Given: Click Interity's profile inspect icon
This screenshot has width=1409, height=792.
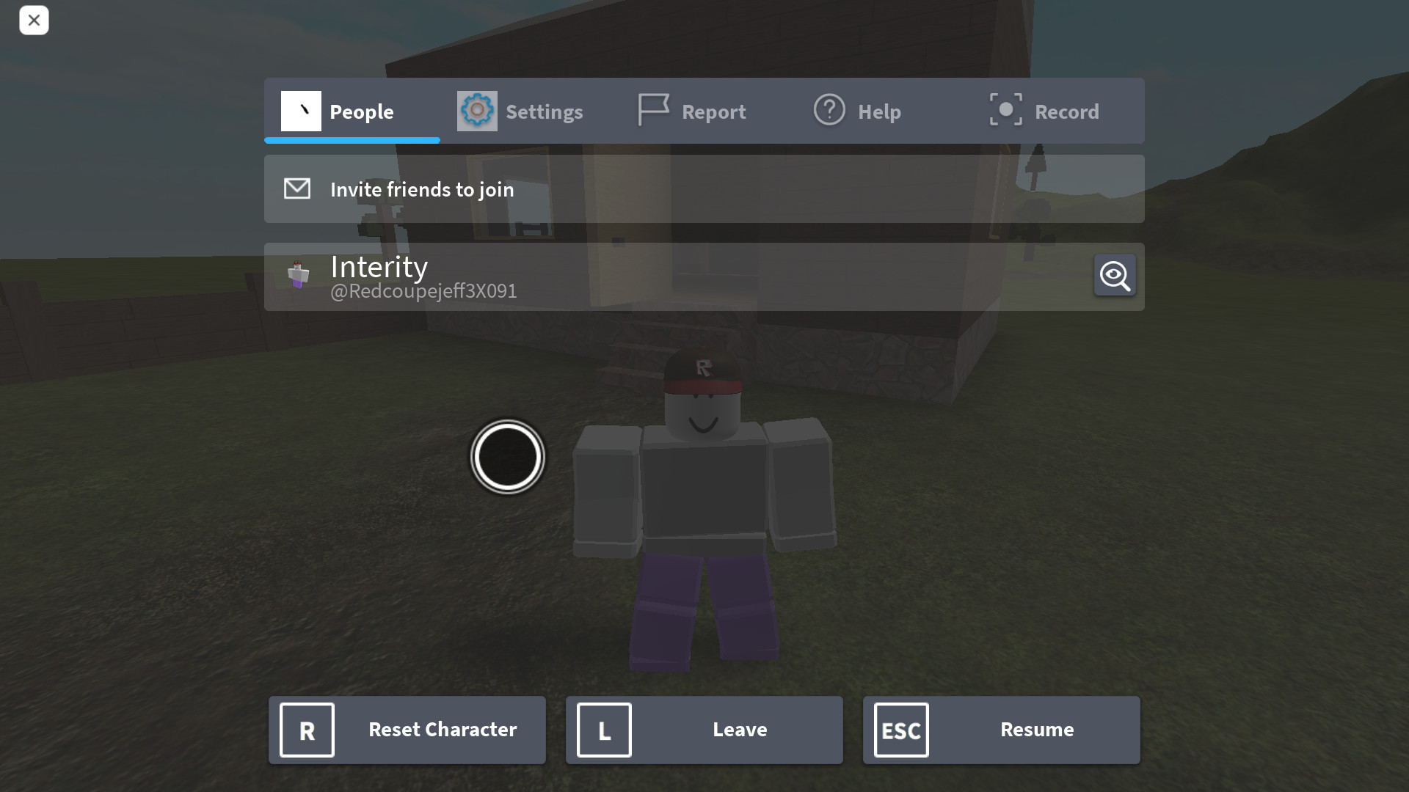Looking at the screenshot, I should pos(1114,276).
